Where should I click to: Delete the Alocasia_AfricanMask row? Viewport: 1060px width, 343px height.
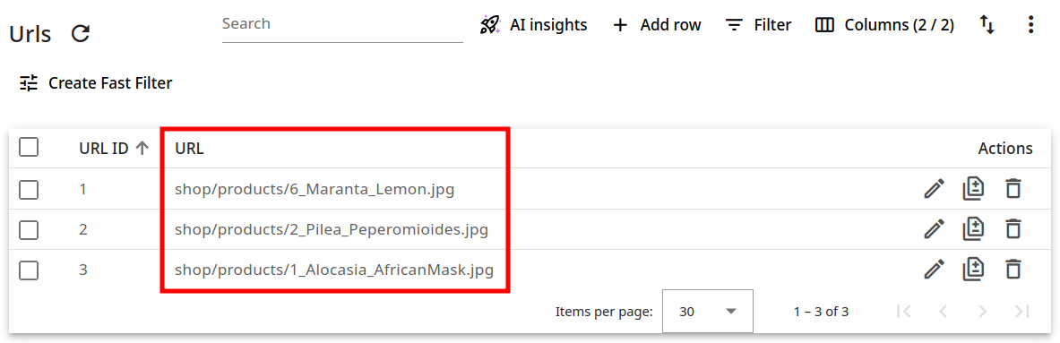[x=1013, y=270]
